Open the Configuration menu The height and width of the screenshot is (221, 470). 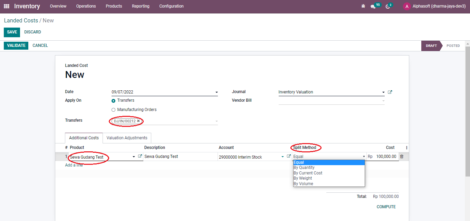(171, 6)
